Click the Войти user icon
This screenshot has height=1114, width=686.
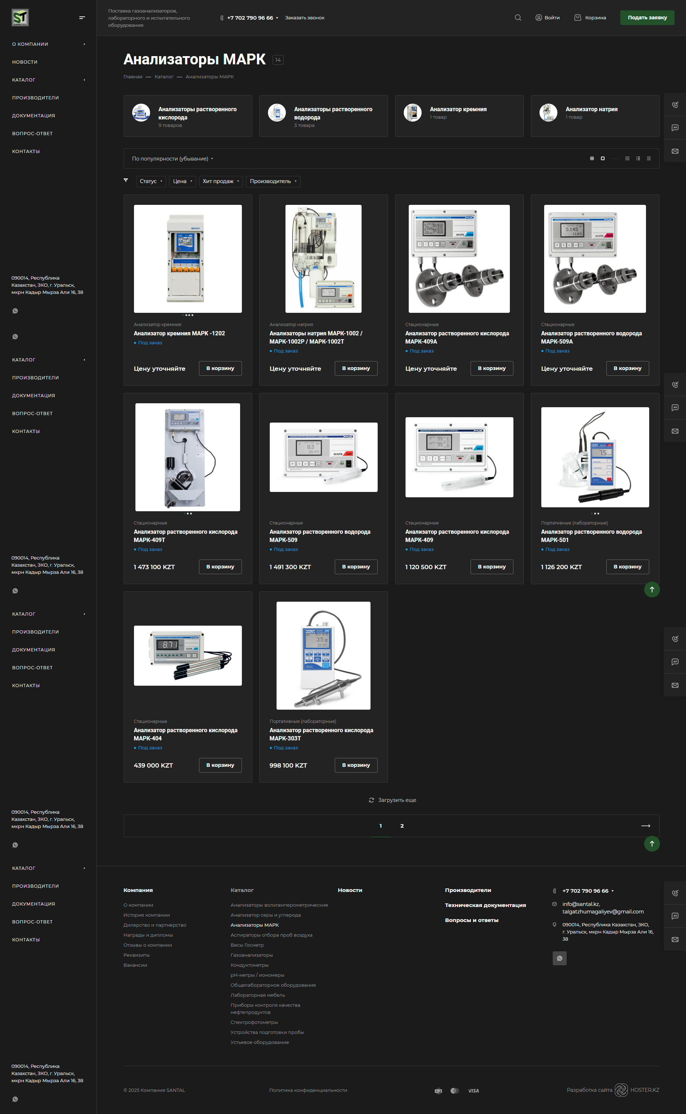click(538, 18)
